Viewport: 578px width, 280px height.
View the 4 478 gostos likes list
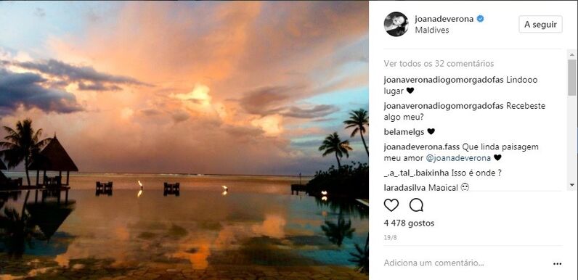[x=409, y=223]
